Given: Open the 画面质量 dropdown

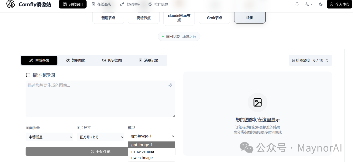Looking at the screenshot, I should click(x=49, y=137).
